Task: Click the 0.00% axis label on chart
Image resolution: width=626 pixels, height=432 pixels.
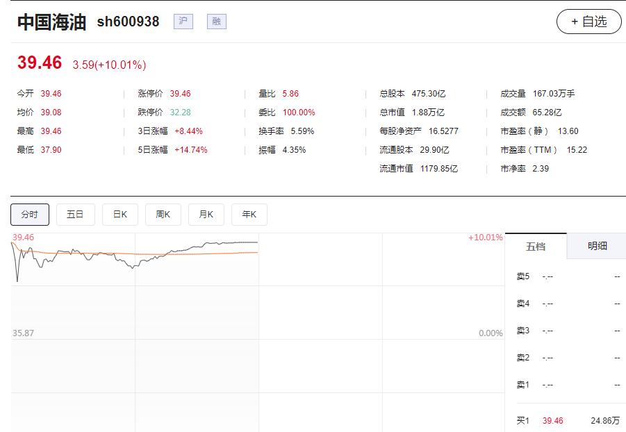Action: click(491, 333)
